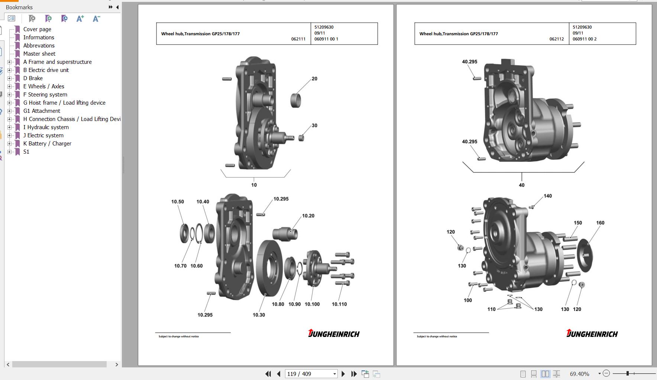
Task: Expand the F Steering system bookmark
Action: click(x=10, y=95)
